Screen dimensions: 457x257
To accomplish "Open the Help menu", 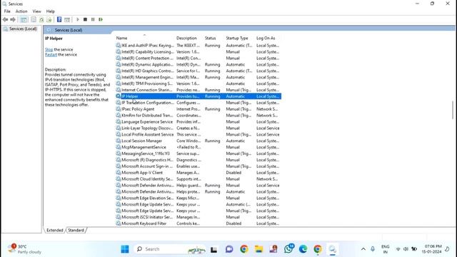I will (51, 11).
